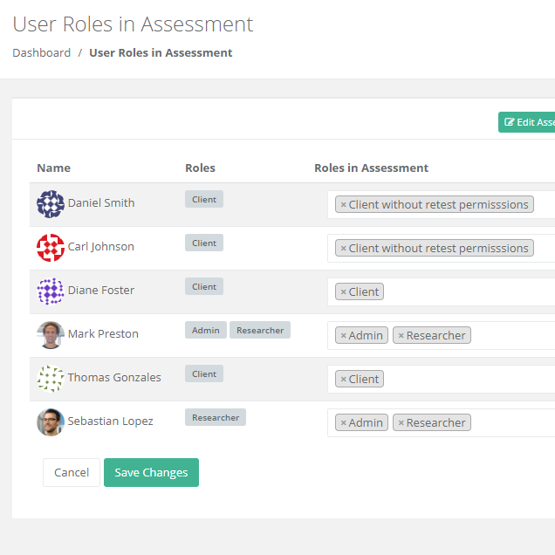This screenshot has width=555, height=555.
Task: Click Save Changes button
Action: [151, 472]
